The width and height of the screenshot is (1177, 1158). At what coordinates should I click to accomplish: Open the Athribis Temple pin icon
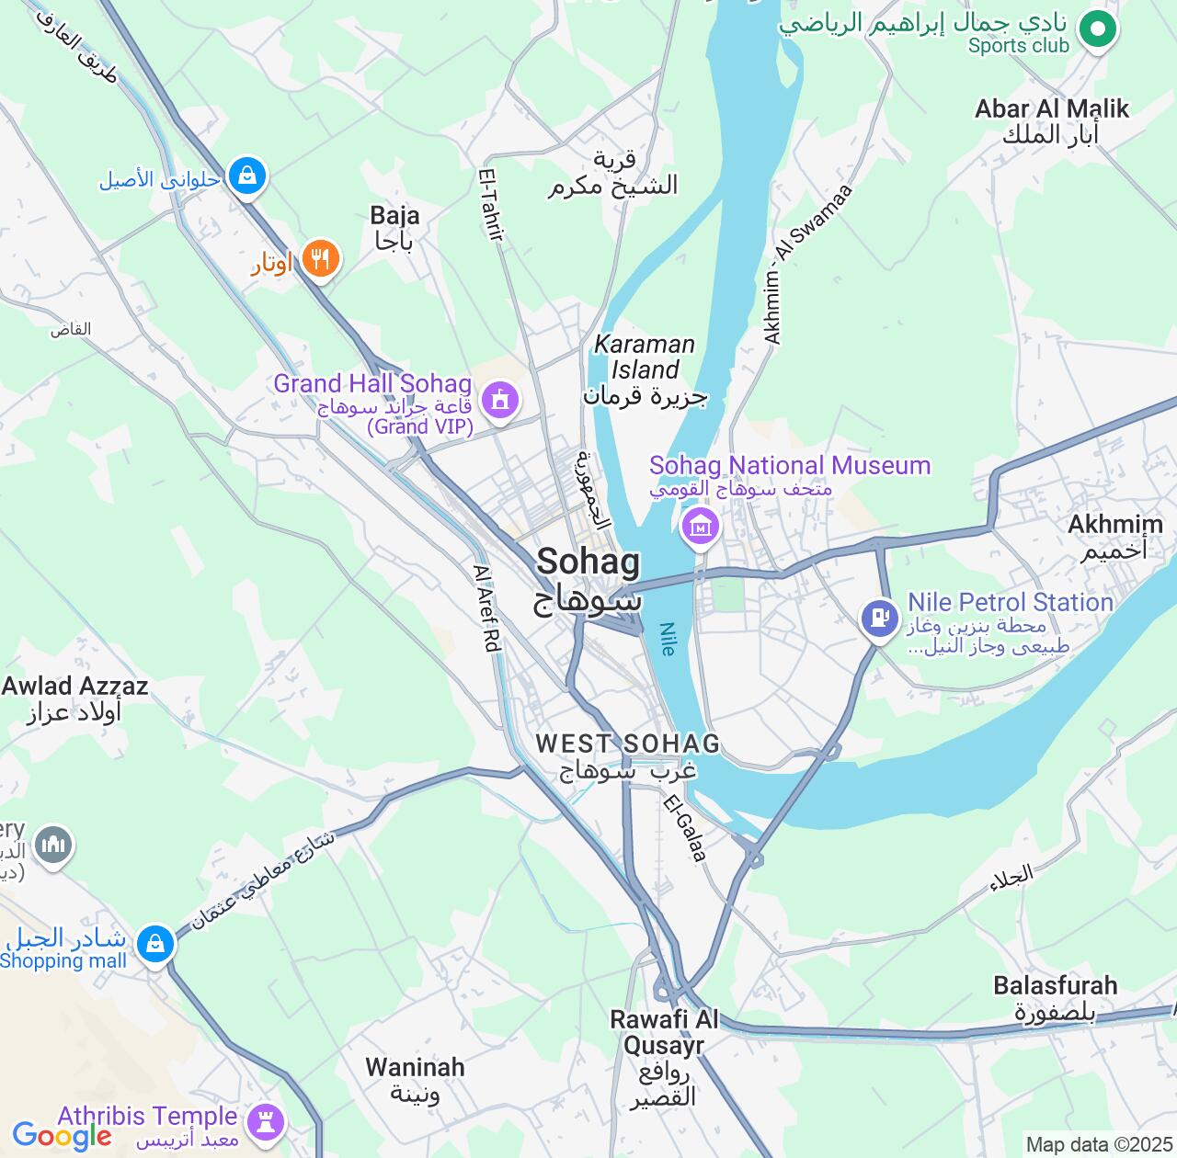[x=267, y=1122]
